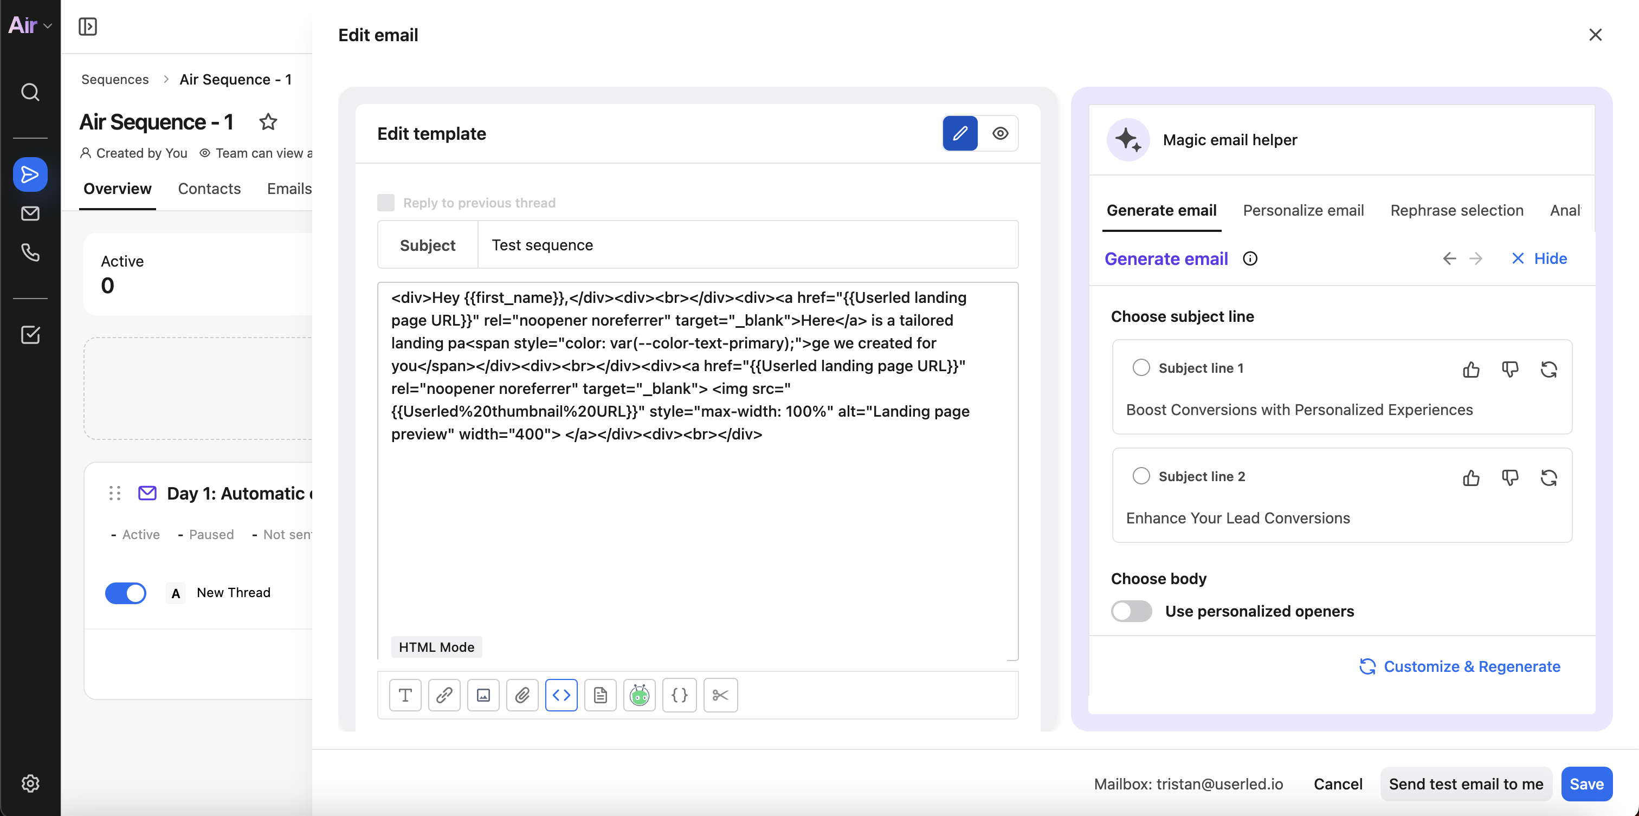Expand the collapsed sidebar panel
The width and height of the screenshot is (1639, 816).
(88, 27)
